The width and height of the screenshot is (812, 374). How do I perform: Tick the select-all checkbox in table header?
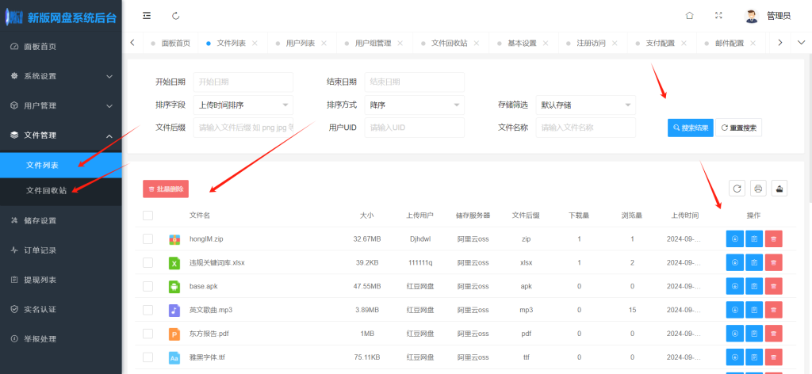148,216
